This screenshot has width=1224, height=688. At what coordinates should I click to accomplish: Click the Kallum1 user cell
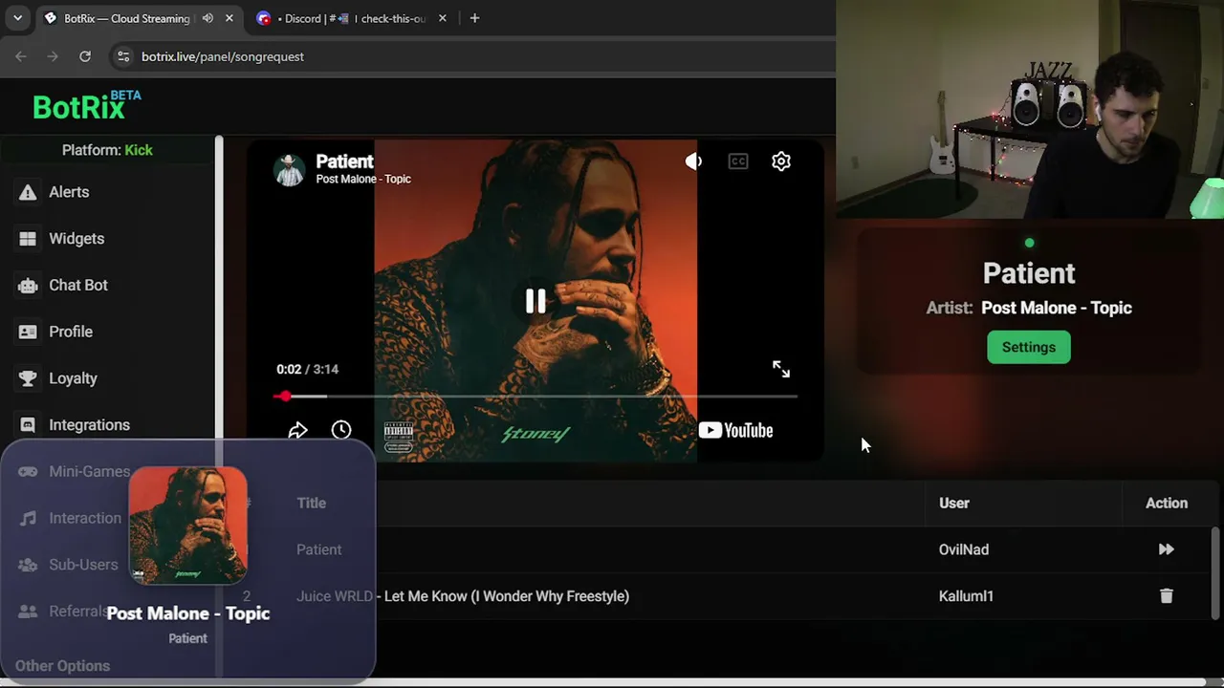(x=966, y=596)
